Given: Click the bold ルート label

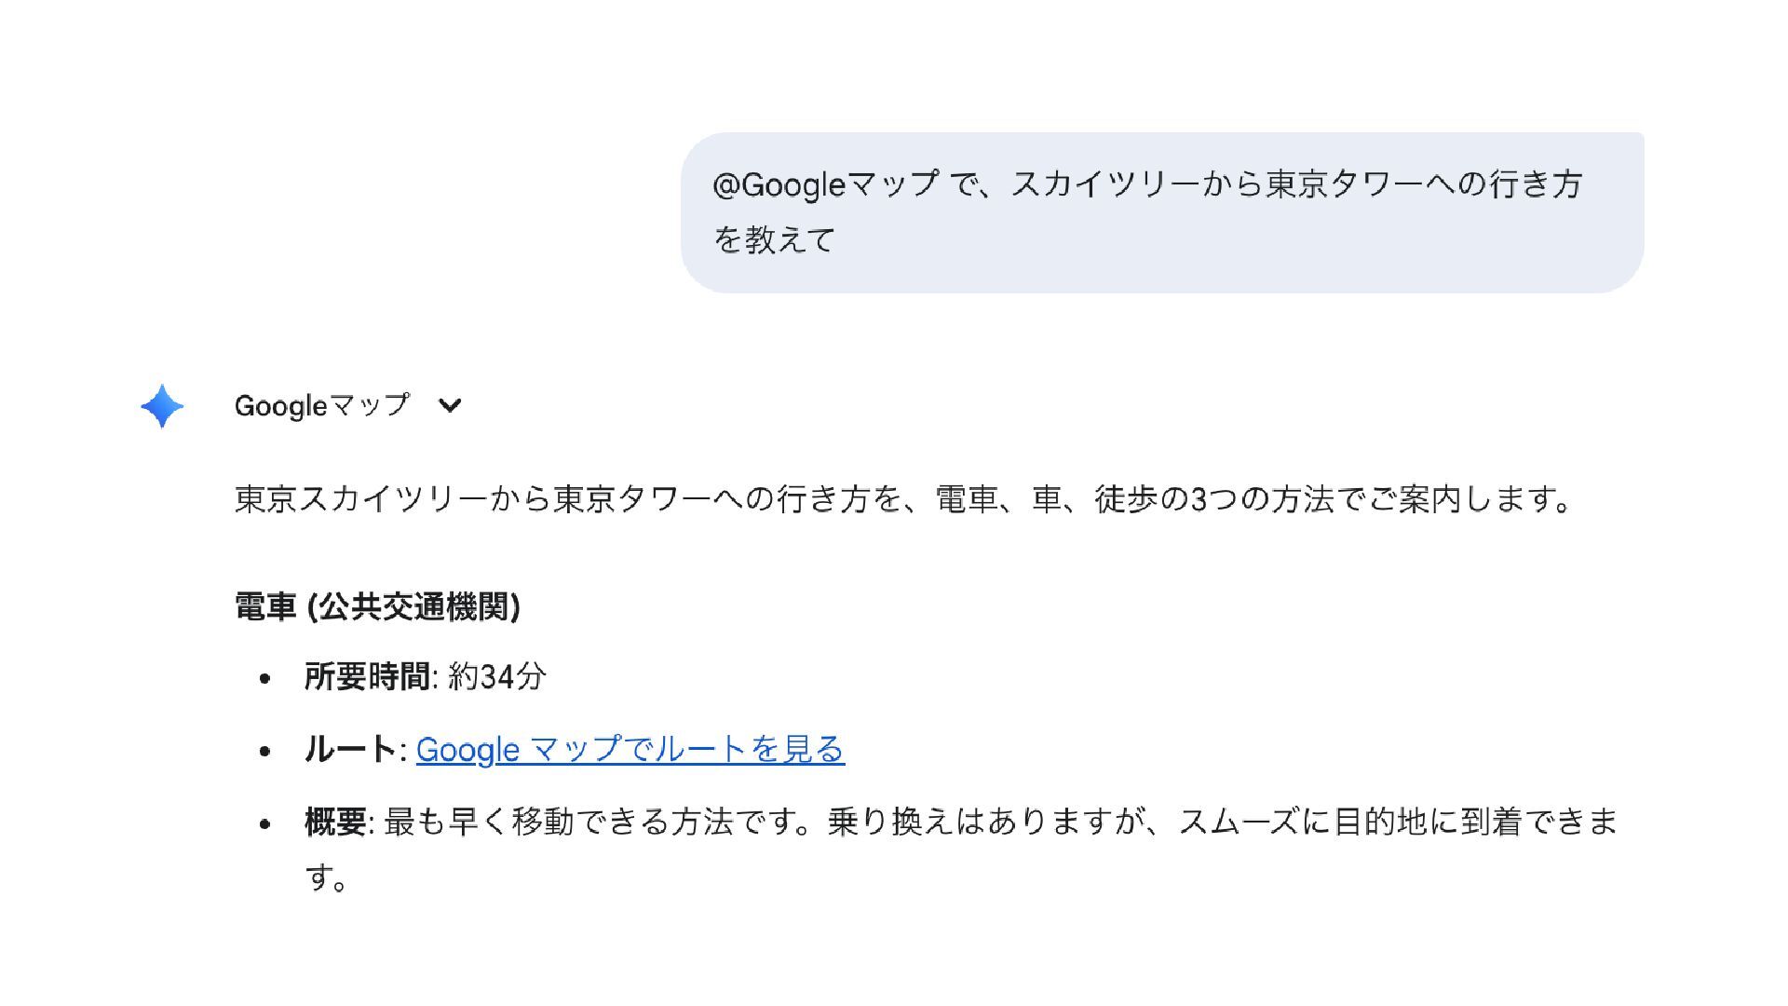Looking at the screenshot, I should click(x=351, y=749).
